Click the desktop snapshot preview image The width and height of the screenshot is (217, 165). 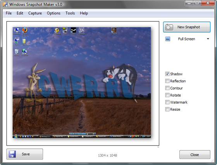pyautogui.click(x=82, y=82)
